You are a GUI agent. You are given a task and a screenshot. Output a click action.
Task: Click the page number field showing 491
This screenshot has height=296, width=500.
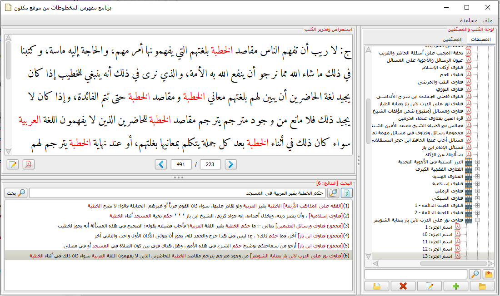coord(181,164)
